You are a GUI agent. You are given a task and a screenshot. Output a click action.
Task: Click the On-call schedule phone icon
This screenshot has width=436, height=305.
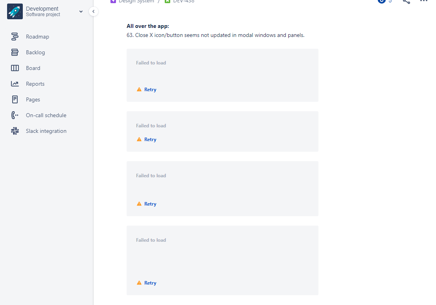15,115
